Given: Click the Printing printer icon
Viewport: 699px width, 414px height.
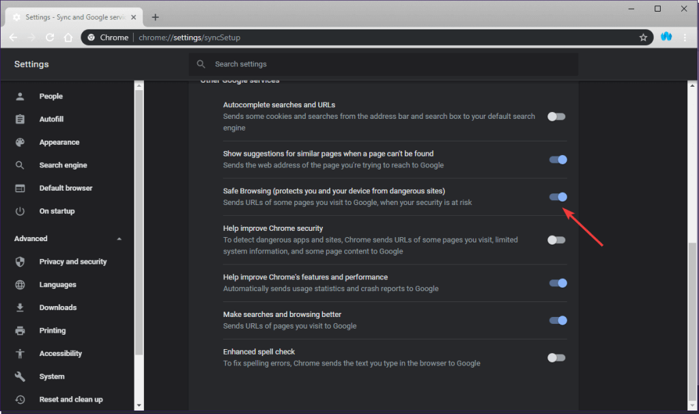Looking at the screenshot, I should (x=20, y=331).
